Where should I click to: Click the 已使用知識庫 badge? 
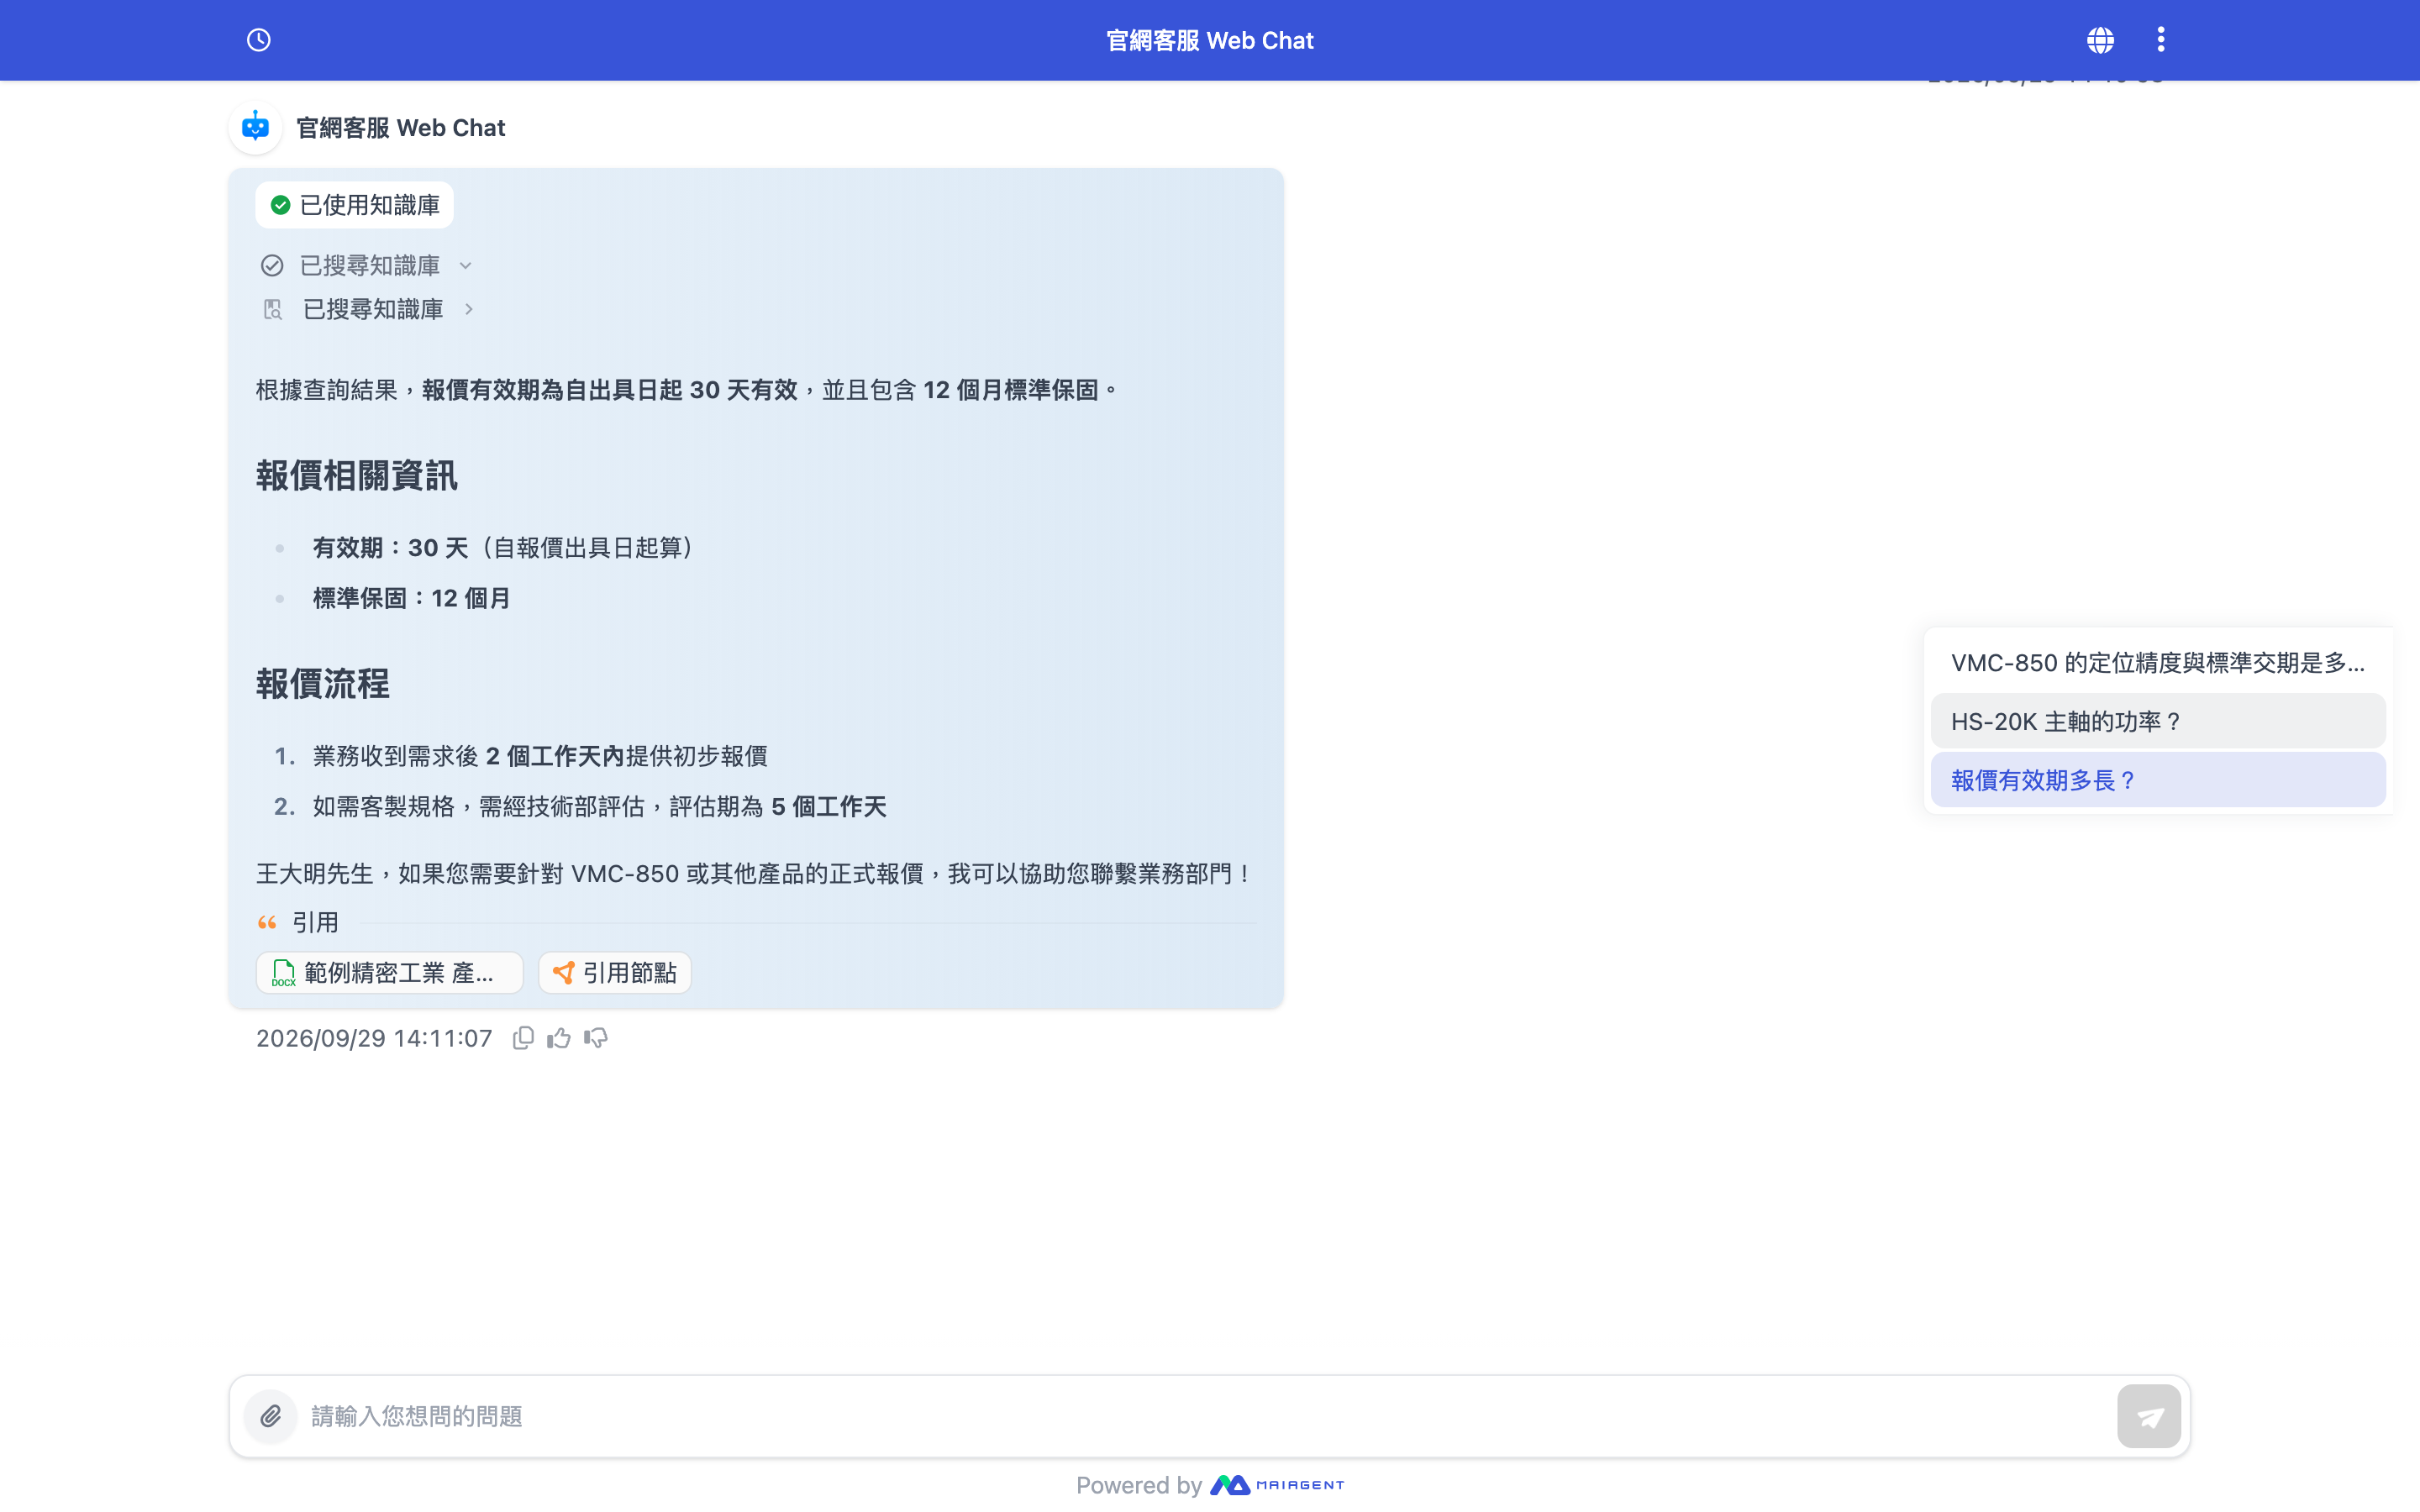click(x=355, y=205)
